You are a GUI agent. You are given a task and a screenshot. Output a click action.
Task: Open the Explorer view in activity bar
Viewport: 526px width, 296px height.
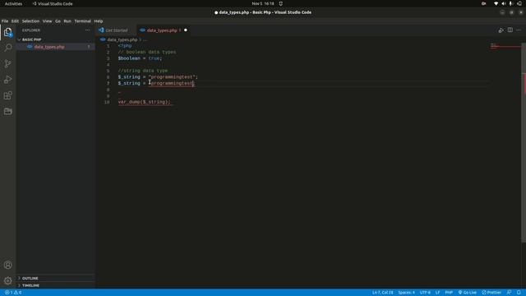coord(7,32)
